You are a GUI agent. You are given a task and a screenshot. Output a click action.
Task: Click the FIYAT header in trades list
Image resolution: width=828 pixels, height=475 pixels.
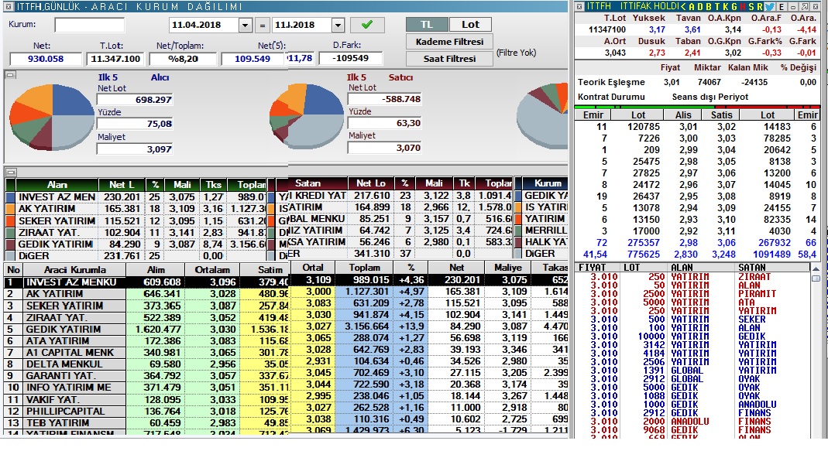click(x=592, y=268)
